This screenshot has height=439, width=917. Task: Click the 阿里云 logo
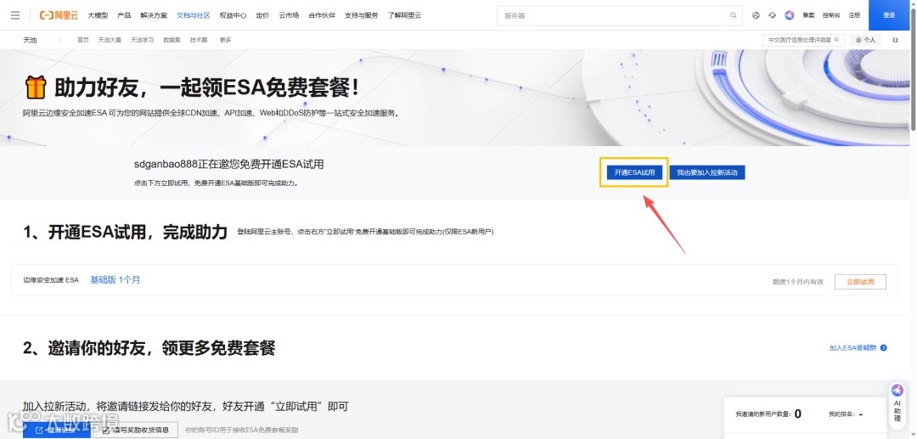point(59,15)
